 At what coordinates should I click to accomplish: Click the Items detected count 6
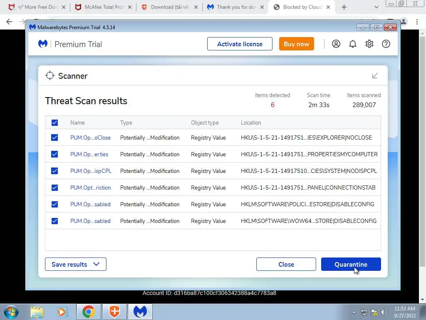tap(272, 105)
